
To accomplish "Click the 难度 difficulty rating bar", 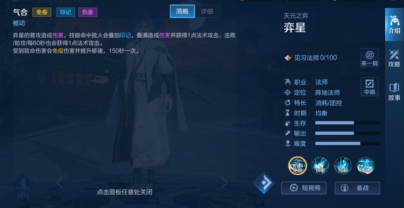I will (x=347, y=143).
